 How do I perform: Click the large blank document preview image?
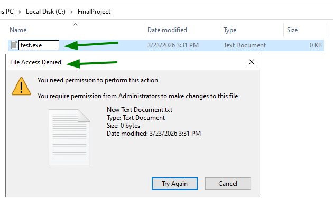click(x=69, y=137)
